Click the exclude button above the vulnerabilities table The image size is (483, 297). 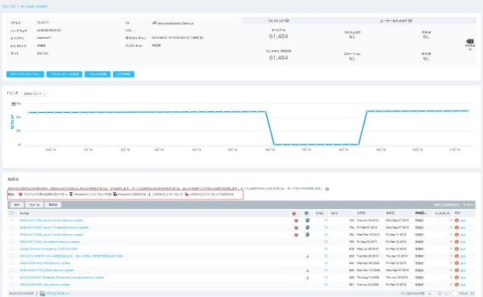(x=17, y=205)
